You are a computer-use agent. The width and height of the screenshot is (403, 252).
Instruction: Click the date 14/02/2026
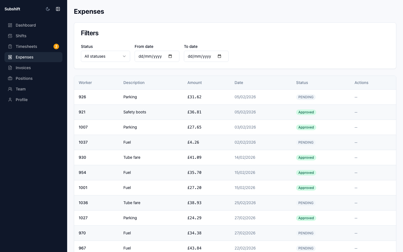245,157
